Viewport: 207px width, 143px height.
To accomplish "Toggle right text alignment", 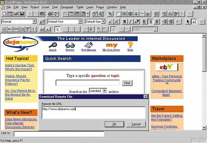I will [156, 21].
